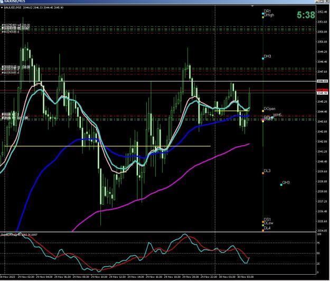
Task: Click the 29 Nov 20:30 time axis label
Action: [x=191, y=277]
